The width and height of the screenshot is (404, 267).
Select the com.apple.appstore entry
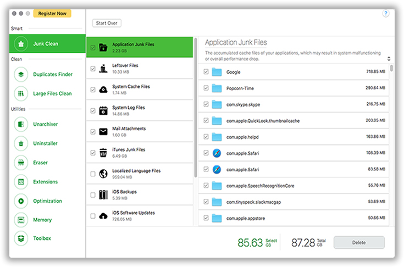[x=294, y=218]
